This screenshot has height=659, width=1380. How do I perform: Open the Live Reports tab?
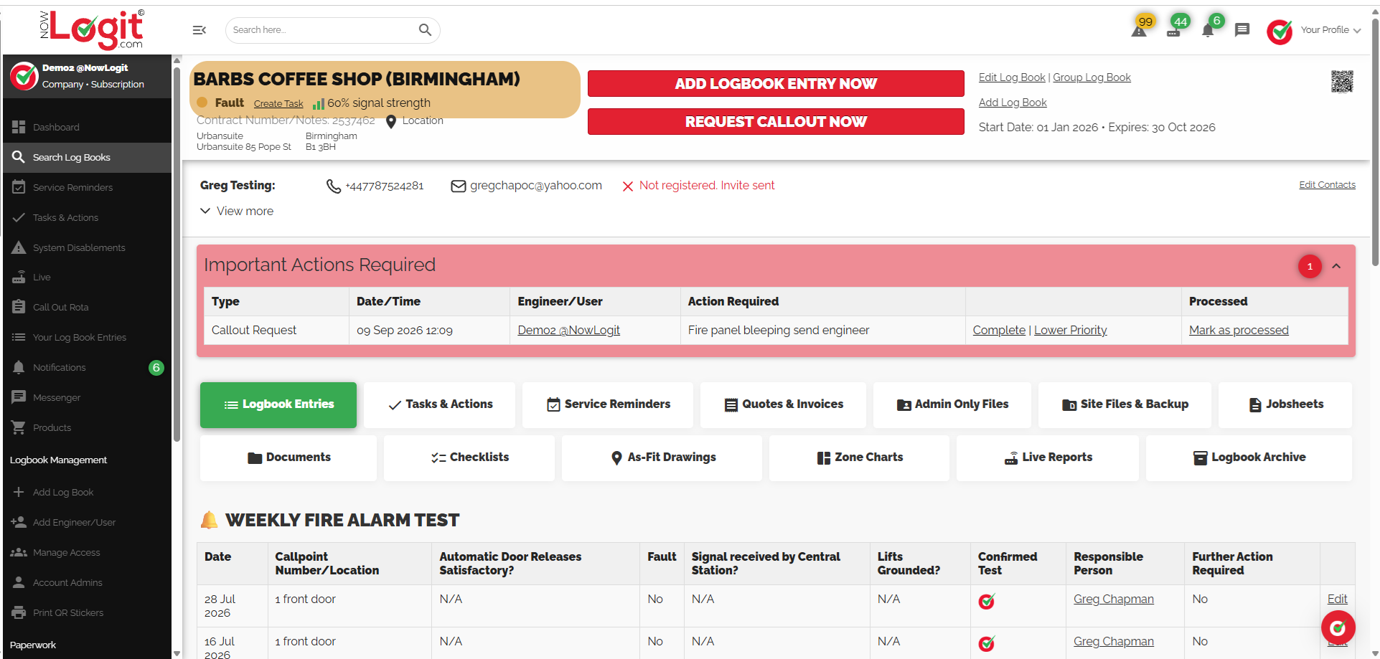[x=1048, y=458]
